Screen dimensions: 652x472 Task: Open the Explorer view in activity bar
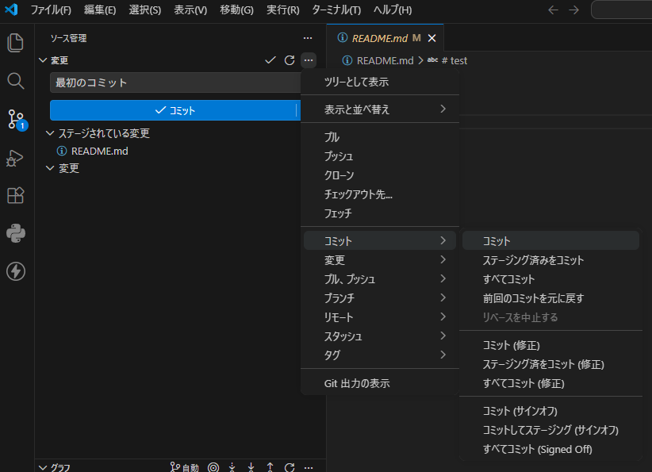(x=16, y=43)
